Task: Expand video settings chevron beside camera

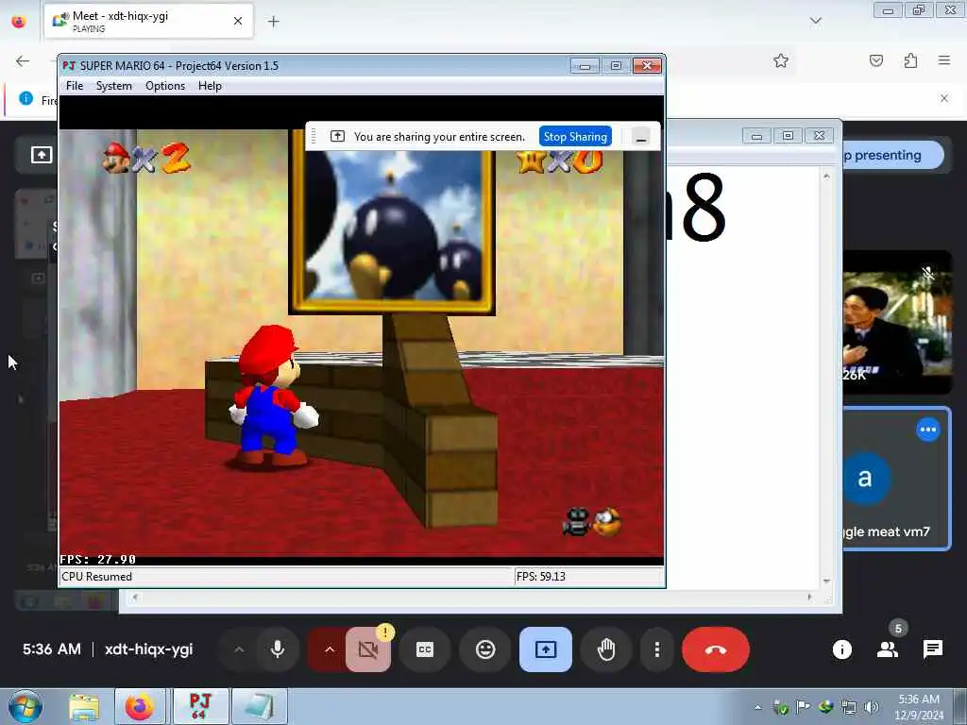Action: (330, 649)
